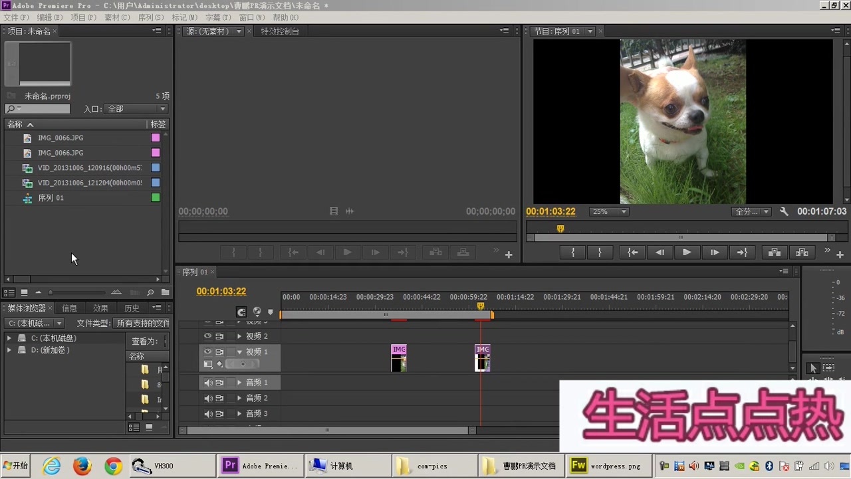Click zoom-out mountain icon in Project panel
The width and height of the screenshot is (851, 479).
38,292
